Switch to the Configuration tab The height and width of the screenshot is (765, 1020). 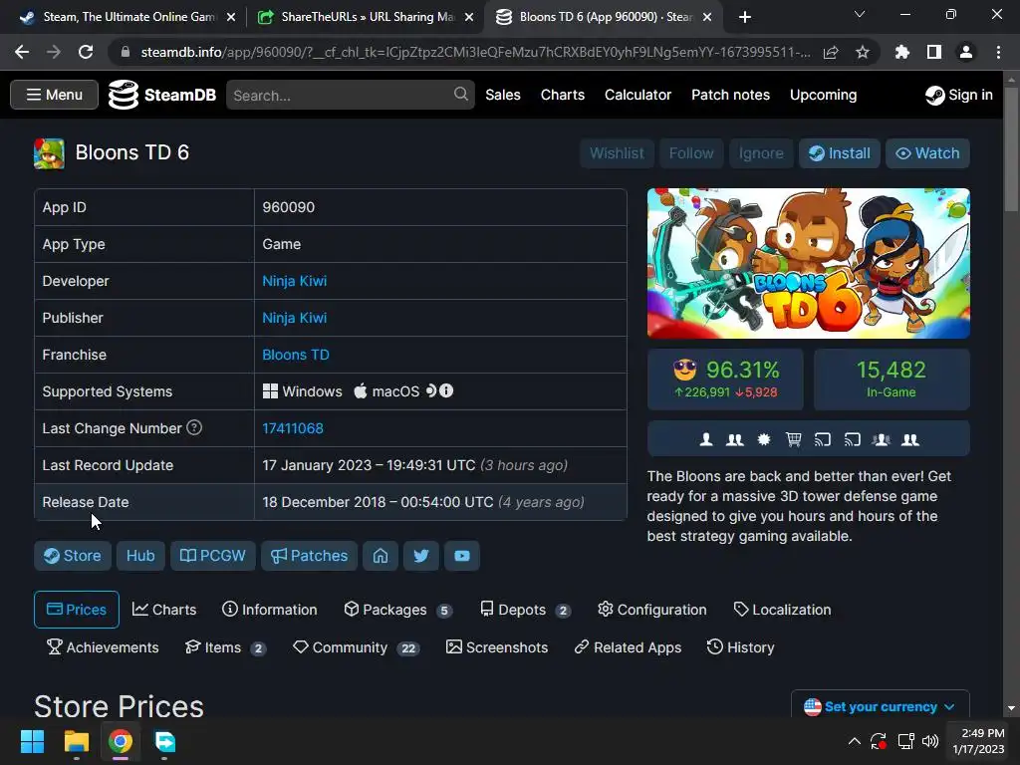[x=652, y=610]
